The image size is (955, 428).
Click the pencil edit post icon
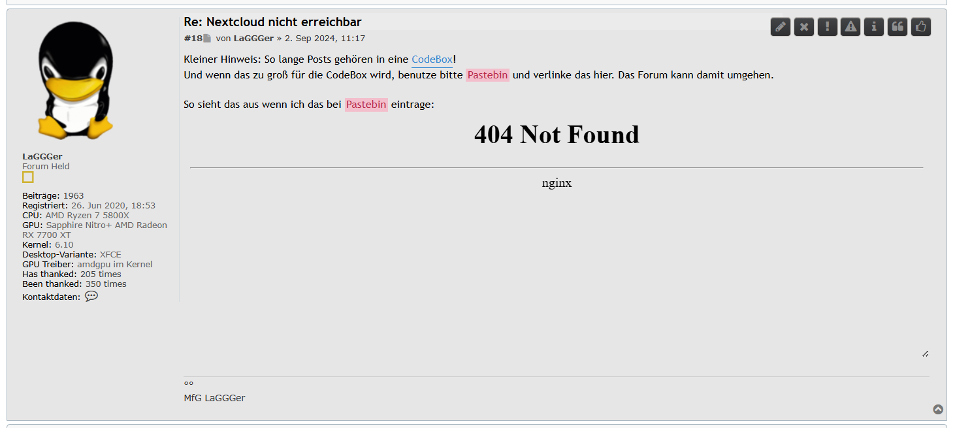(781, 27)
